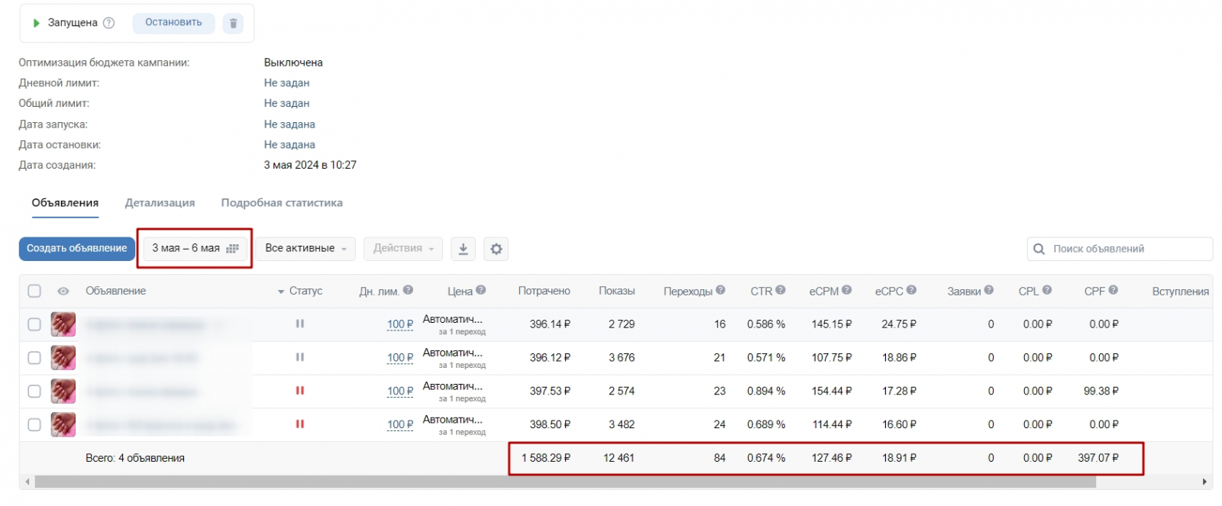Click the trash icon to delete campaign
Image resolution: width=1222 pixels, height=506 pixels.
233,23
